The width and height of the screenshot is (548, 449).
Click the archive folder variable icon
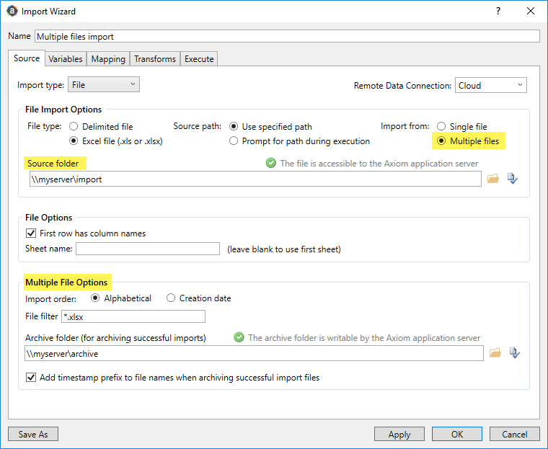pos(514,353)
